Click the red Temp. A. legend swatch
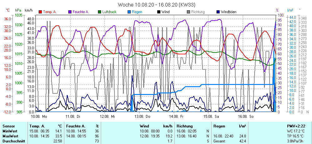Image resolution: width=312 pixels, height=144 pixels. (40, 12)
